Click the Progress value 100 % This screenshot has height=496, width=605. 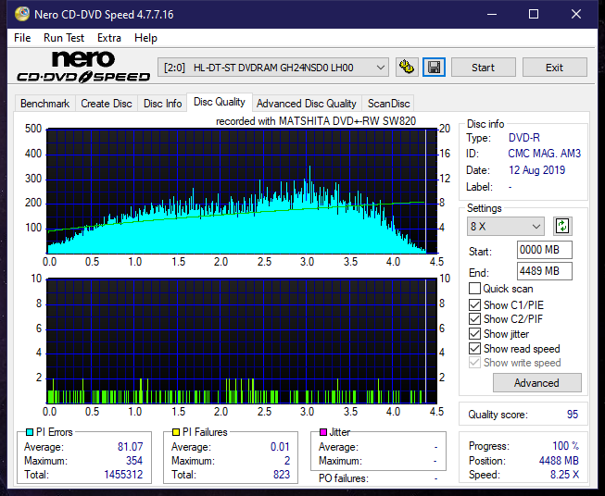tap(565, 446)
